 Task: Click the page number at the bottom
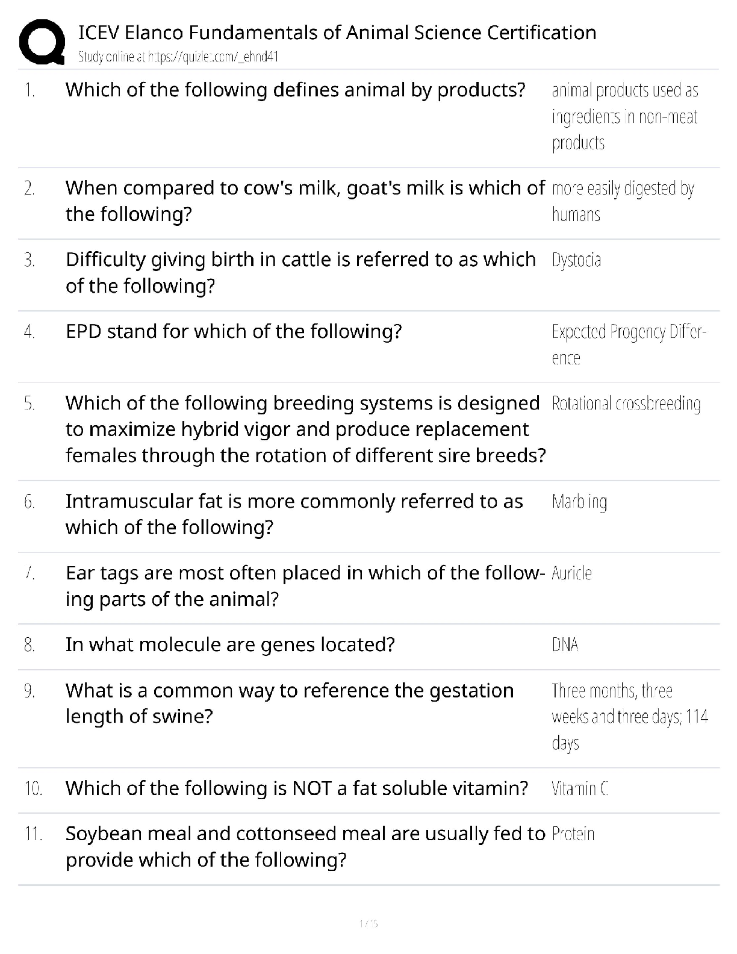tap(368, 923)
